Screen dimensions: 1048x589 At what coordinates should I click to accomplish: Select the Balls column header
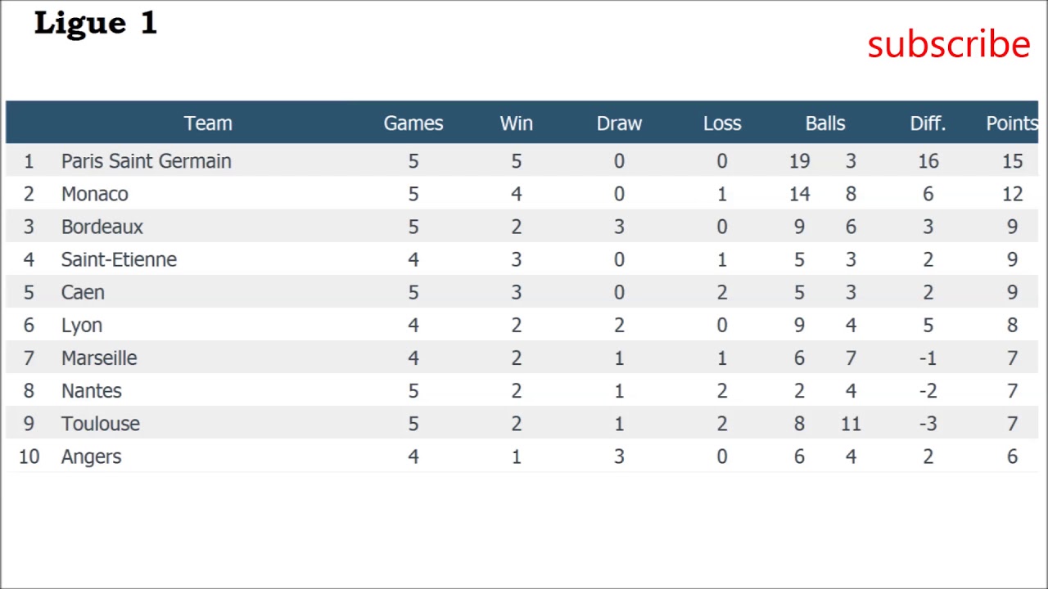824,124
